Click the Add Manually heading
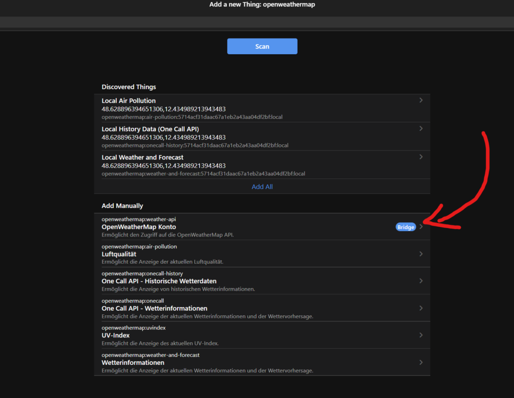This screenshot has height=398, width=514. click(122, 206)
